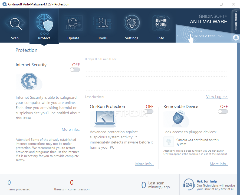Click the Internet Security globe icon

click(29, 81)
